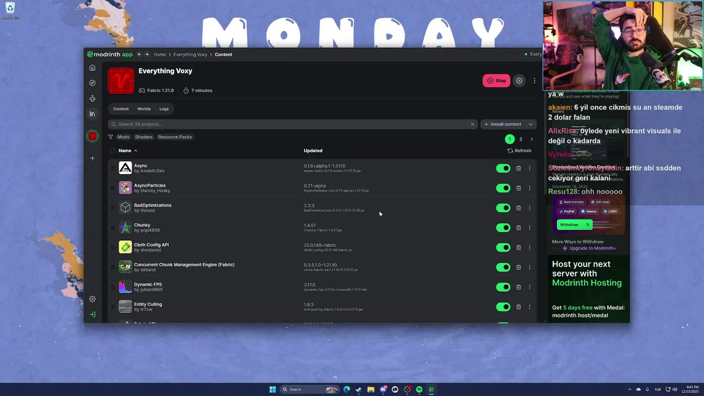Image resolution: width=704 pixels, height=396 pixels.
Task: Refresh the mod list
Action: [519, 151]
